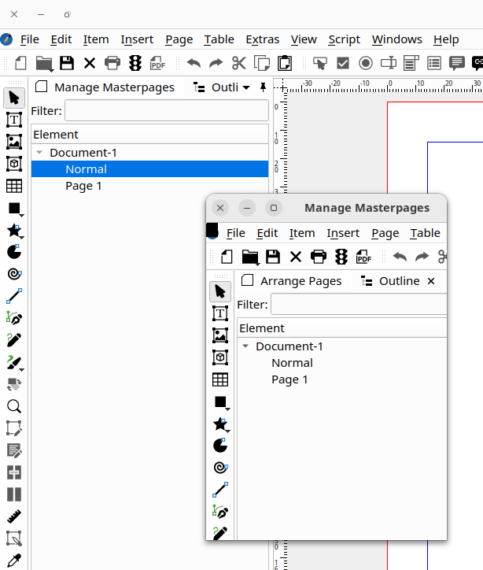Select the Eyedropper tool in the left toolbar

[13, 561]
